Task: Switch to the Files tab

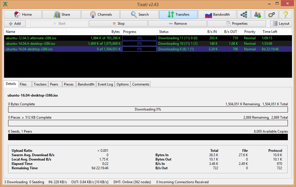Action: click(x=25, y=84)
